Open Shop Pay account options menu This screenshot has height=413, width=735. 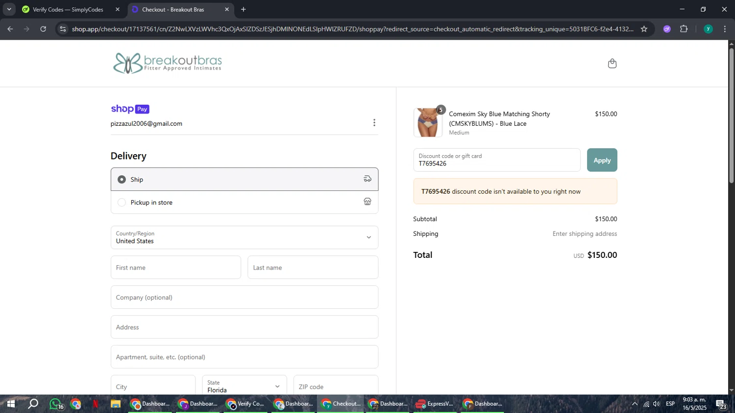point(374,123)
